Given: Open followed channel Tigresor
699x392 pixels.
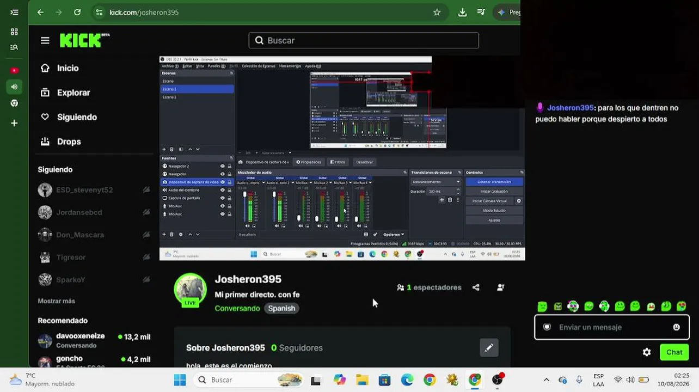Looking at the screenshot, I should (x=94, y=257).
